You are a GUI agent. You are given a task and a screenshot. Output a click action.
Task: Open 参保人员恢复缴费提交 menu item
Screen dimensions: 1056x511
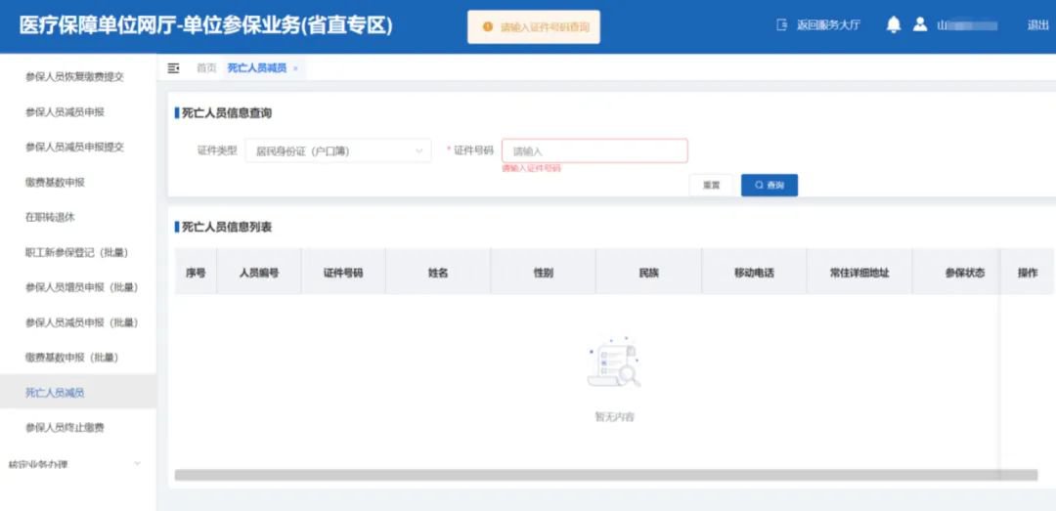pos(74,77)
